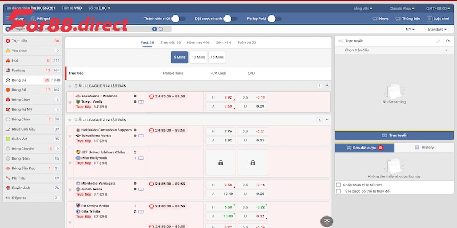
Task: Toggle the Đặt cược nhanh switch
Action: click(230, 19)
